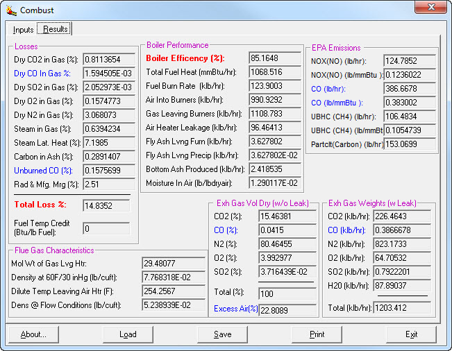The width and height of the screenshot is (452, 351).
Task: Click the Exh Gas Vol CO % field
Action: pyautogui.click(x=287, y=230)
